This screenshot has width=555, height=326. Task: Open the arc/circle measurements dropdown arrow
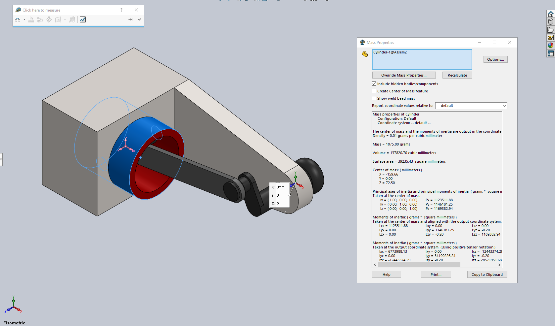click(x=24, y=19)
